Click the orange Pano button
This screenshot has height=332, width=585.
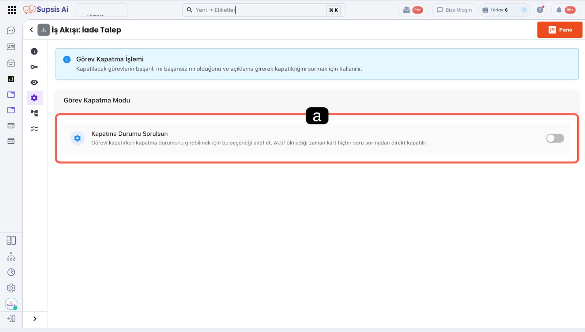click(x=559, y=30)
